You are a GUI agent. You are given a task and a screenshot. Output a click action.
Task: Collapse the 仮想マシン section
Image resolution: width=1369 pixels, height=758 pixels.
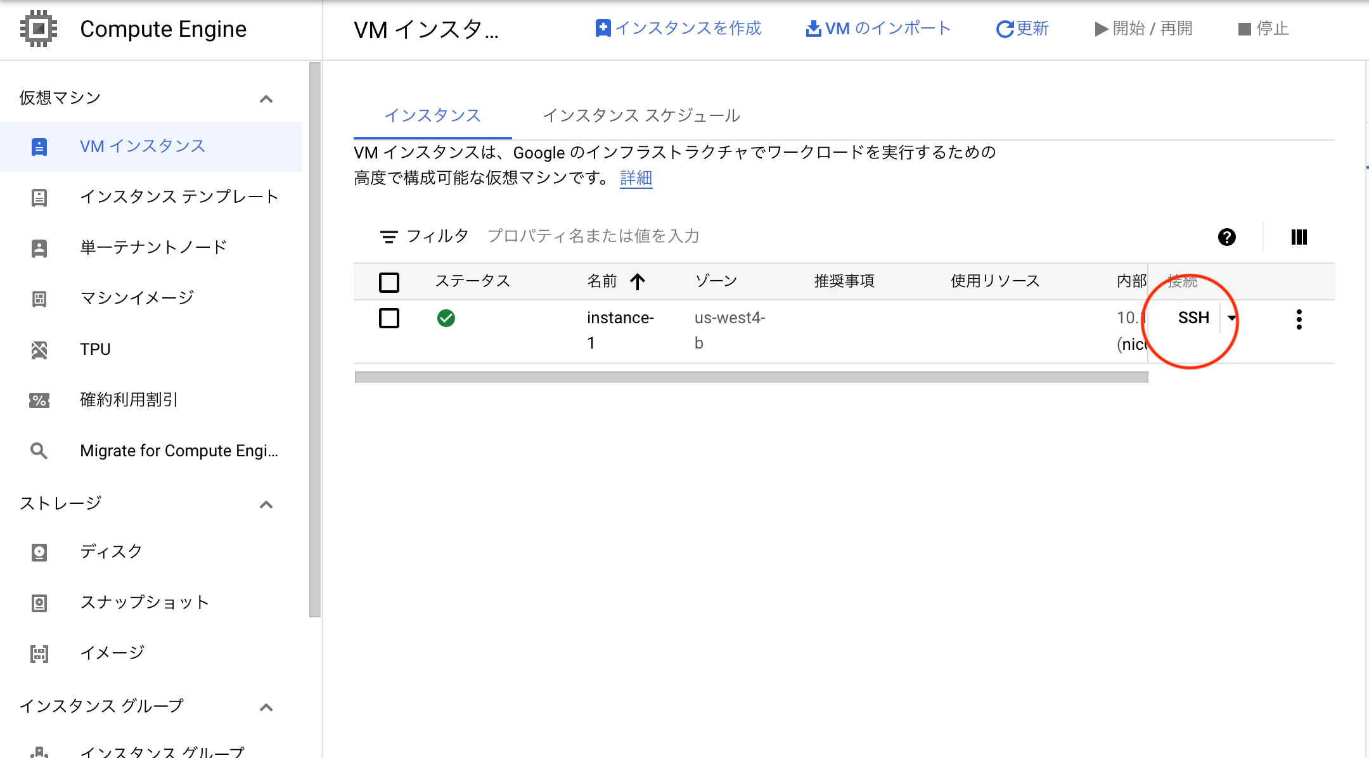(266, 99)
